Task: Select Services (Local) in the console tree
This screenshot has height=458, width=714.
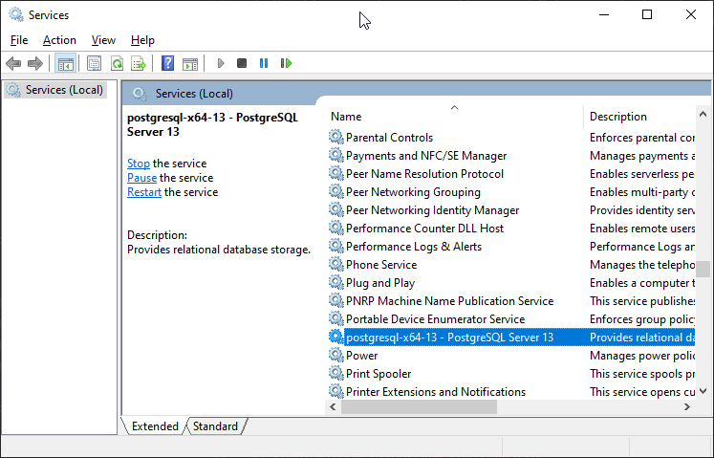Action: pyautogui.click(x=64, y=90)
